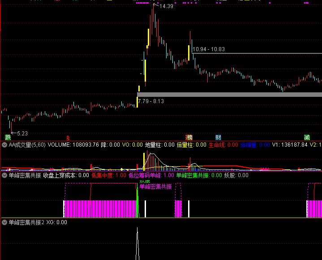
Task: Click the V1: 136187.84 readout
Action: tap(290, 145)
